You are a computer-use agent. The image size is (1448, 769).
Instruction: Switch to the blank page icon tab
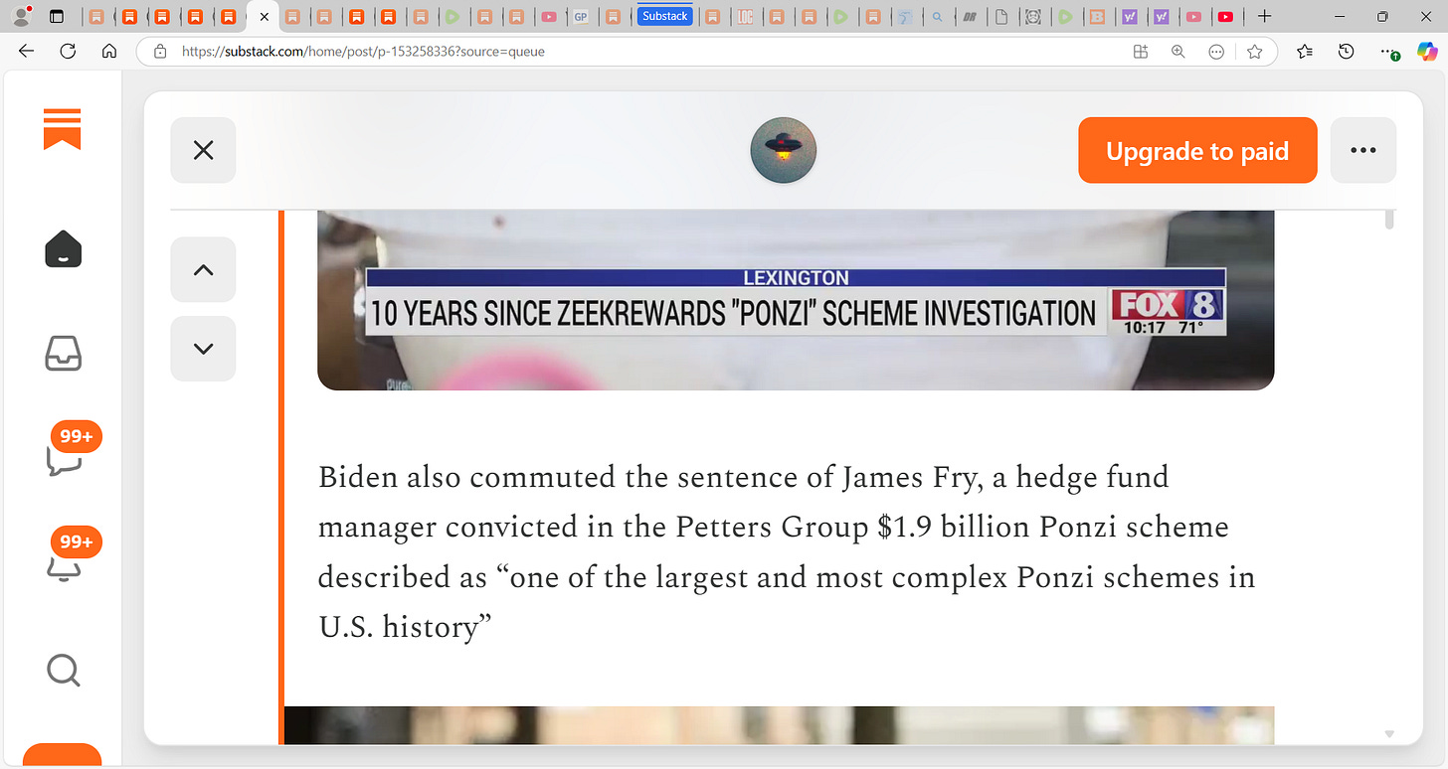pyautogui.click(x=1001, y=16)
